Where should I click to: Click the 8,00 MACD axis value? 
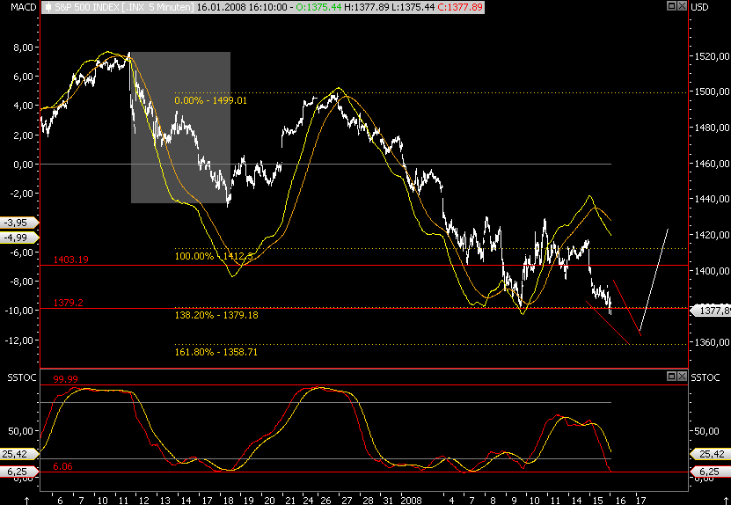click(25, 48)
